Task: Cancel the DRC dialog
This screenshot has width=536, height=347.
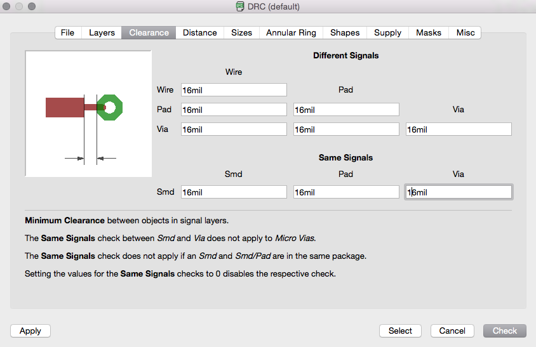Action: [452, 331]
